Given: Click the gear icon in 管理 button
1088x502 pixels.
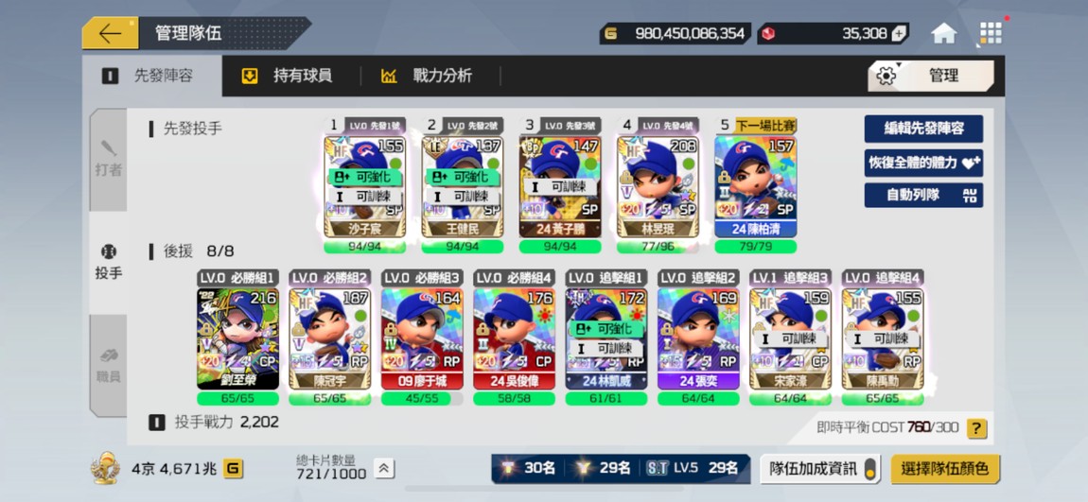Looking at the screenshot, I should point(886,77).
